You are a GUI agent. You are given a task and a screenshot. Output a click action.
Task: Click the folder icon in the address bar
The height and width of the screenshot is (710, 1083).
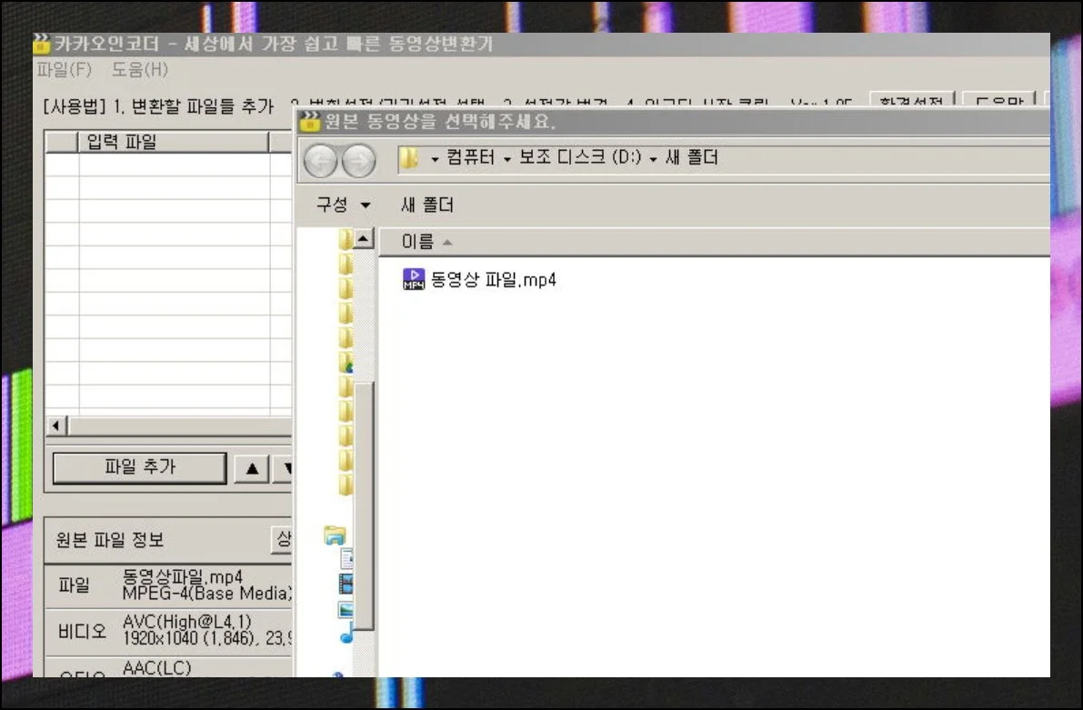click(x=409, y=159)
